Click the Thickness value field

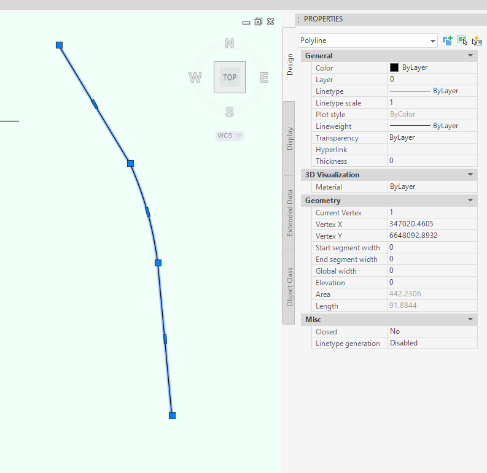click(432, 161)
